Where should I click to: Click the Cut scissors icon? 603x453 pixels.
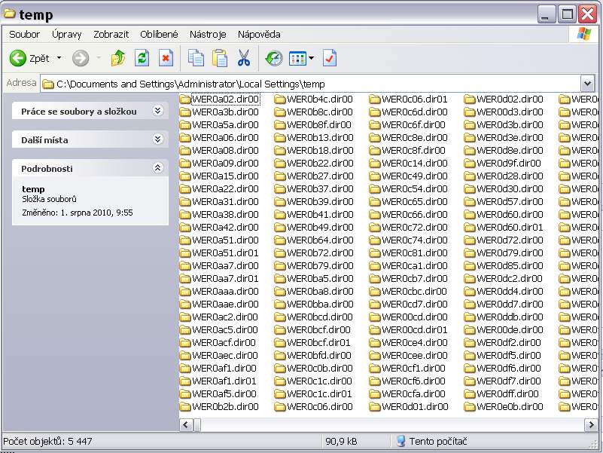pos(244,58)
